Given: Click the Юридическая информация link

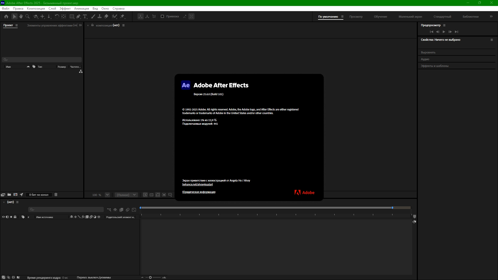Looking at the screenshot, I should click(x=199, y=192).
